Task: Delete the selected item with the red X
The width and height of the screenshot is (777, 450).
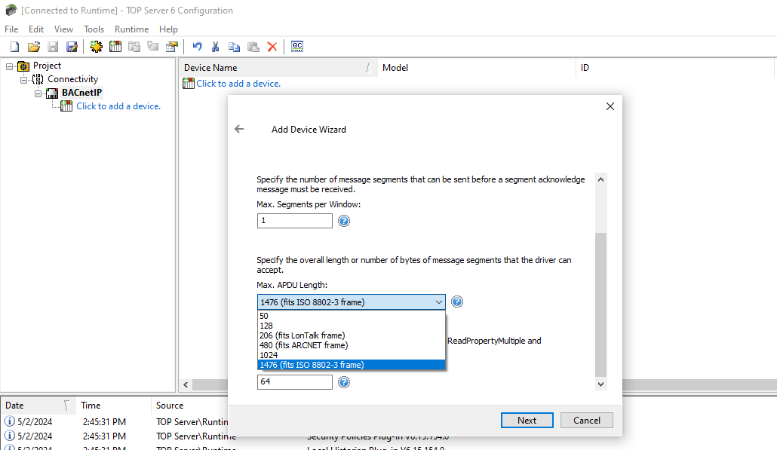Action: pos(272,46)
